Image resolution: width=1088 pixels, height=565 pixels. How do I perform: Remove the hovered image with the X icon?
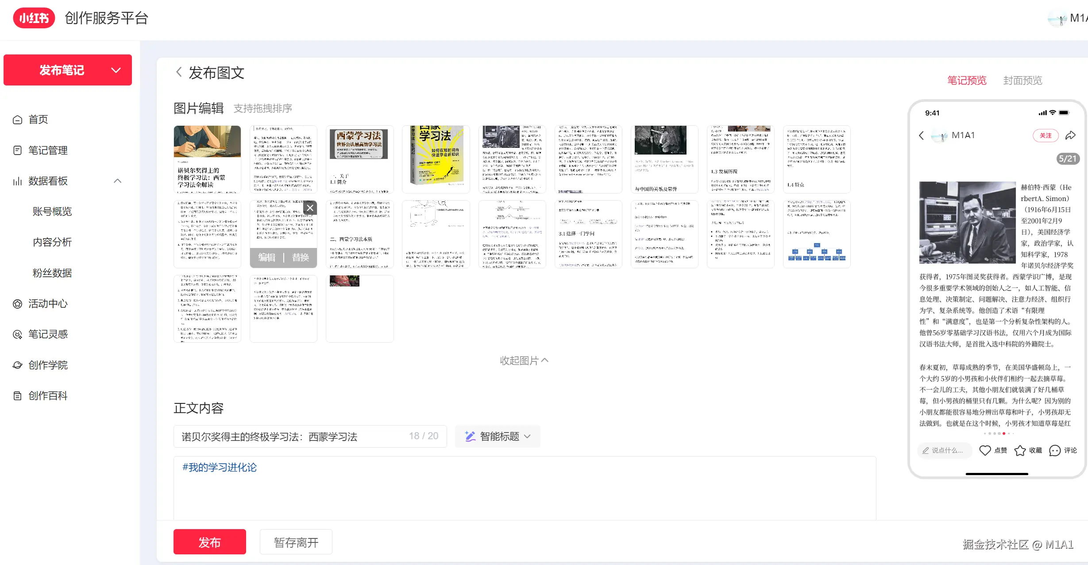[x=310, y=208]
